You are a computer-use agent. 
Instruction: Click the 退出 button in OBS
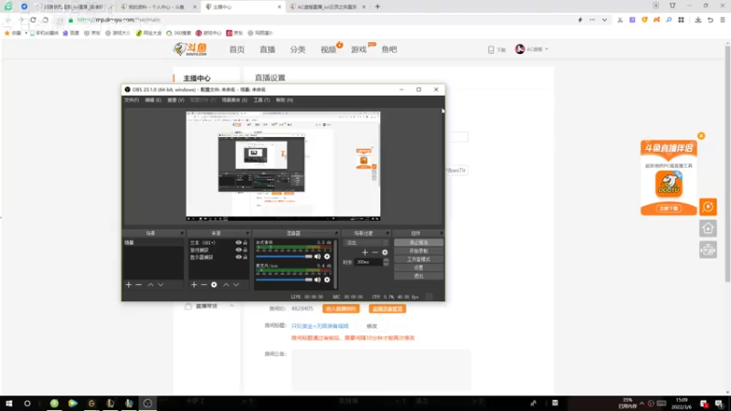click(x=418, y=276)
